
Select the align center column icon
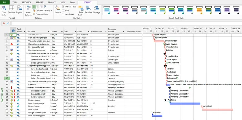38,7
